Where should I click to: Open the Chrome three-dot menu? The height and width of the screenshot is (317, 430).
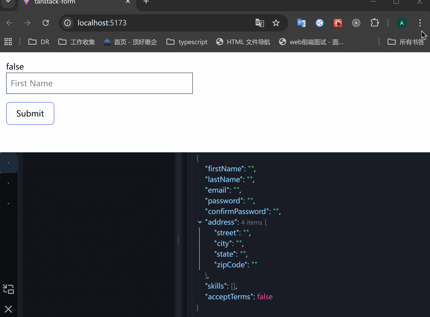pyautogui.click(x=420, y=23)
